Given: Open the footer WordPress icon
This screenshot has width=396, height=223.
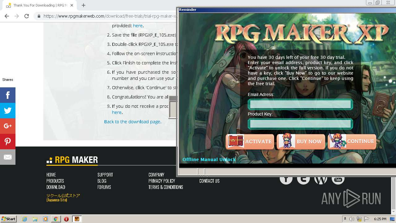Looking at the screenshot, I should (321, 179).
